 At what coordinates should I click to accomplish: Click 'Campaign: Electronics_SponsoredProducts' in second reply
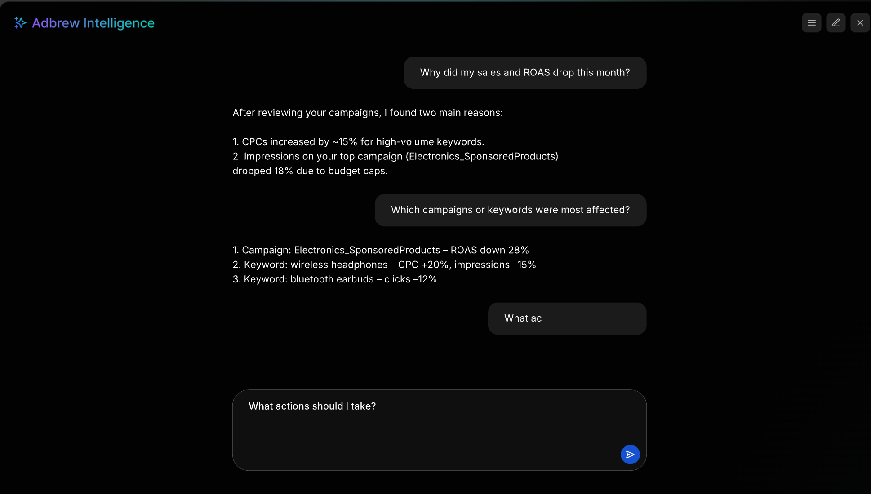pos(341,250)
